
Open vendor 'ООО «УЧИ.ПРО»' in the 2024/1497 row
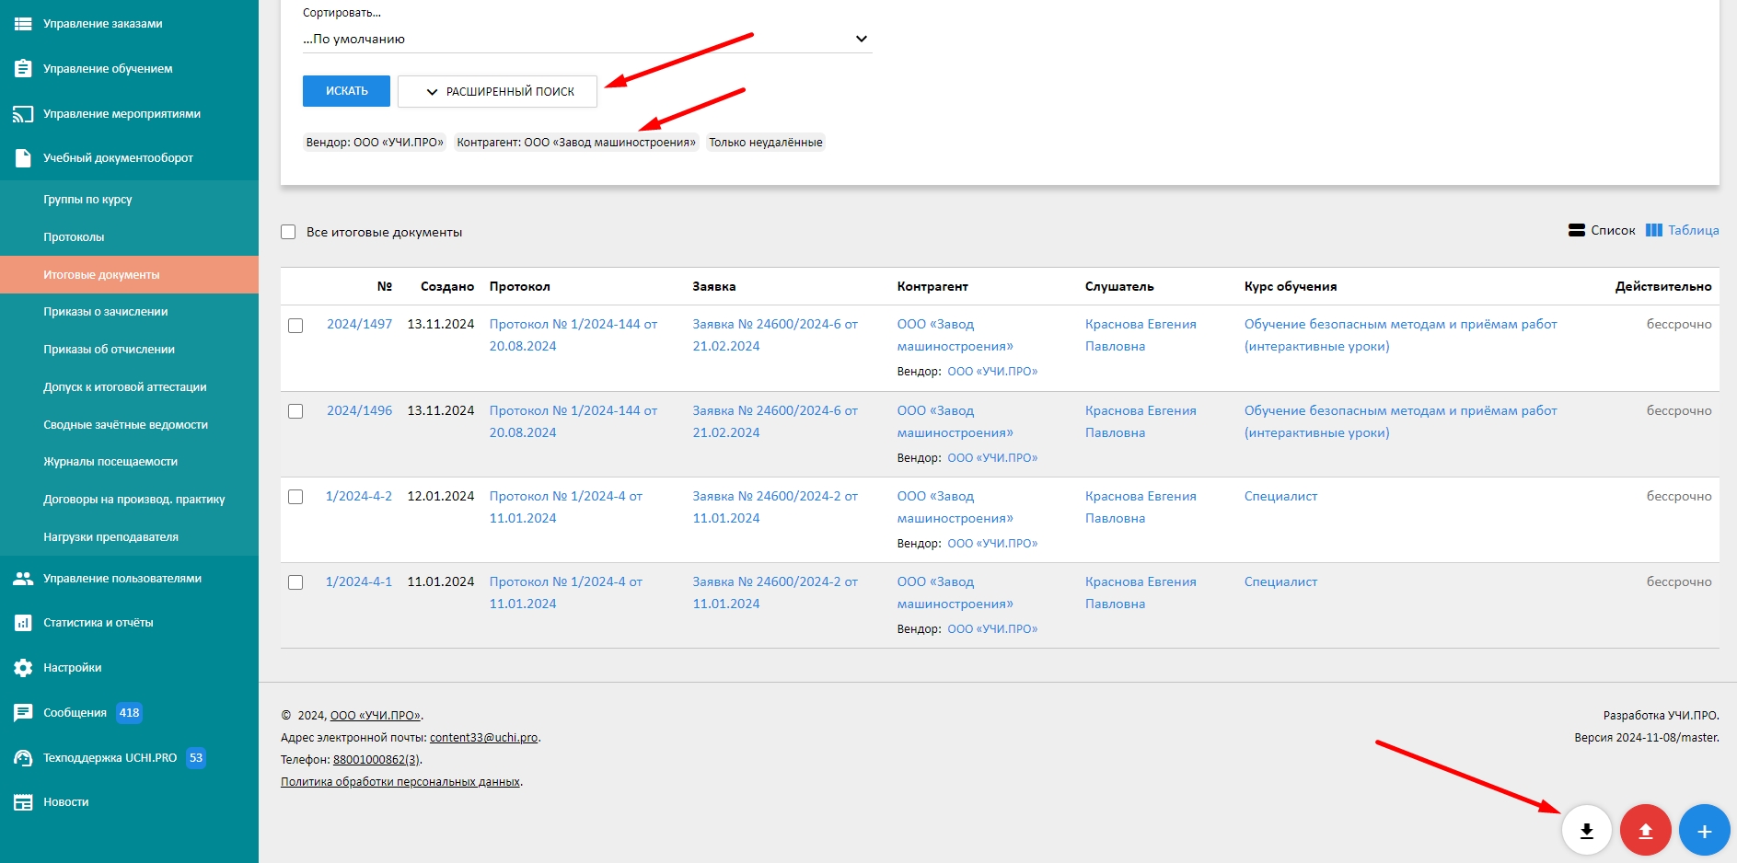click(x=992, y=372)
